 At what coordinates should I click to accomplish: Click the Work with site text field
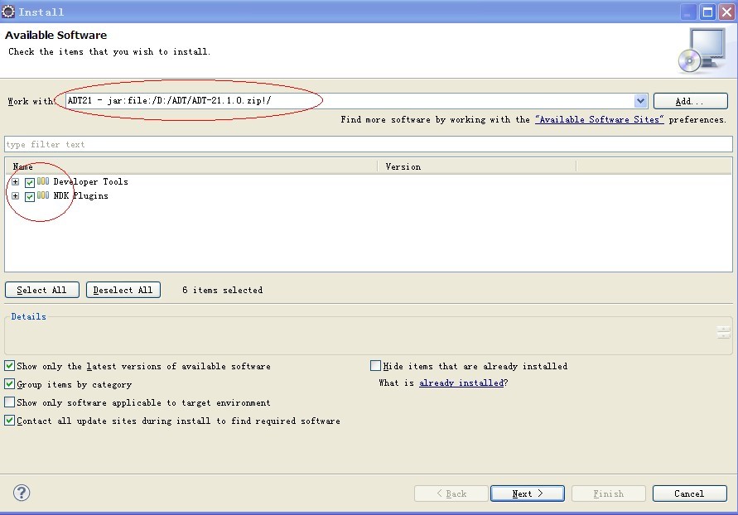350,101
